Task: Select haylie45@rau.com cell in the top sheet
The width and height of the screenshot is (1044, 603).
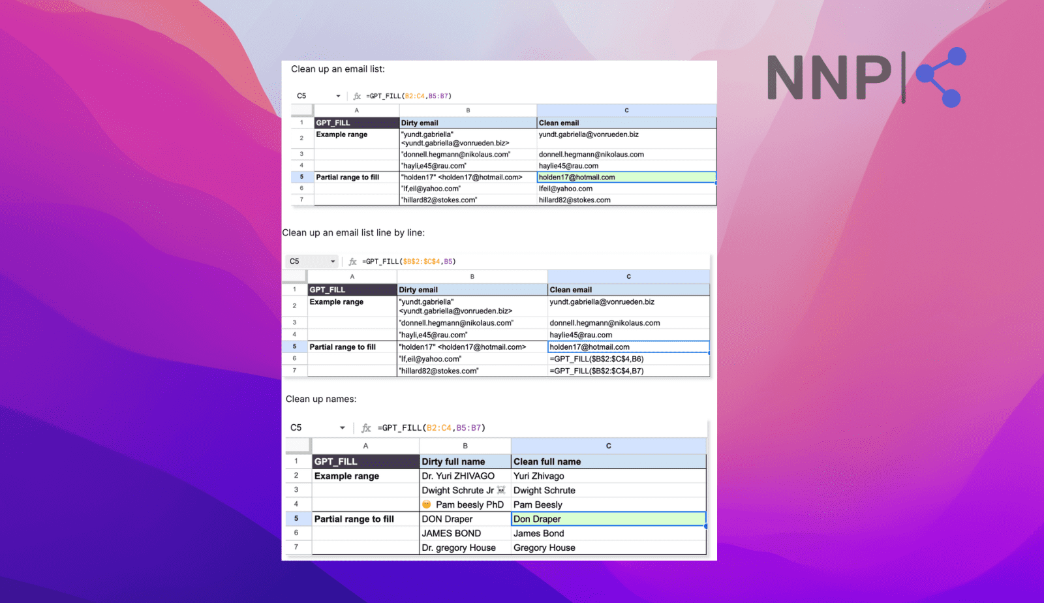Action: coord(626,166)
